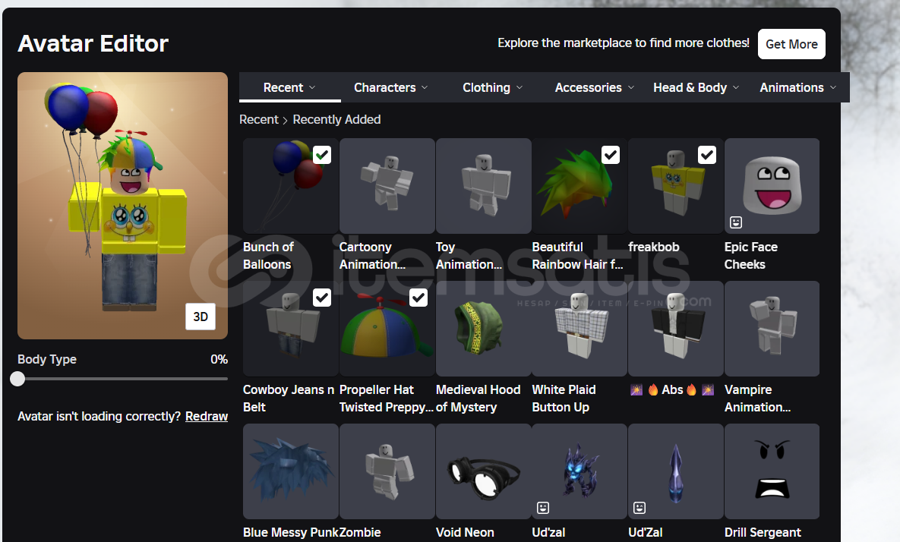Click the Propeller Hat Twisted Preppy image
This screenshot has width=900, height=542.
387,329
